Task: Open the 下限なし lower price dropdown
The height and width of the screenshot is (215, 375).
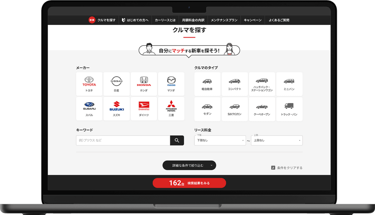Action: tap(220, 140)
